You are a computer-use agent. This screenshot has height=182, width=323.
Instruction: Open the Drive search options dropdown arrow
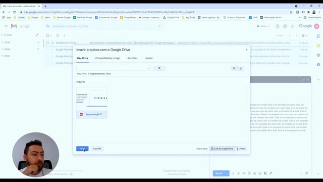[149, 68]
